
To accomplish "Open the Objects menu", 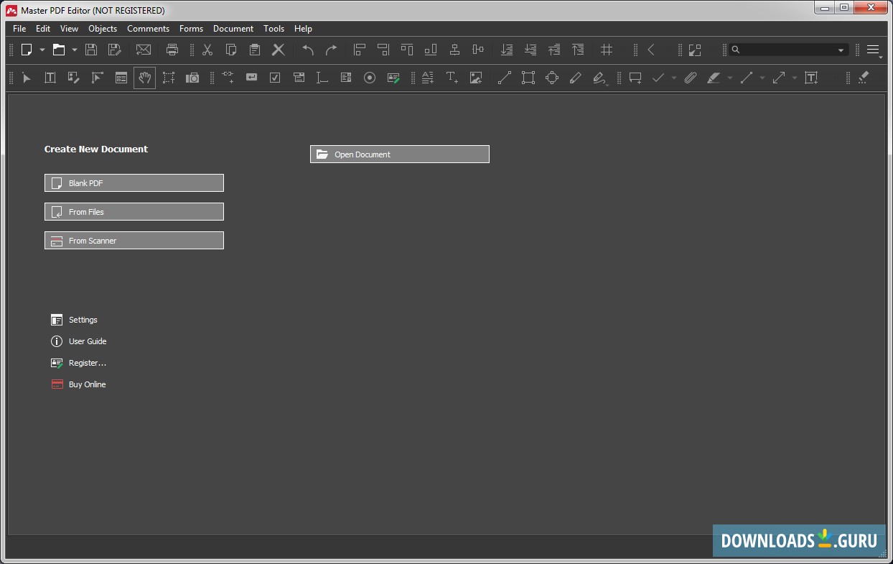I will pos(103,29).
